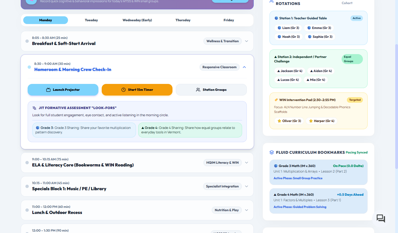Expand the ELA & Literacy Core block
The height and width of the screenshot is (233, 398).
pyautogui.click(x=247, y=163)
